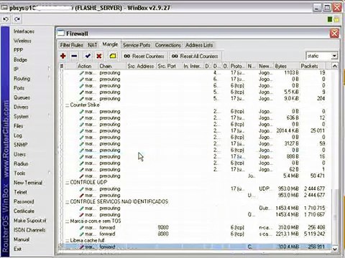
Task: Open ISDN Channels from sidebar
Action: (29, 230)
